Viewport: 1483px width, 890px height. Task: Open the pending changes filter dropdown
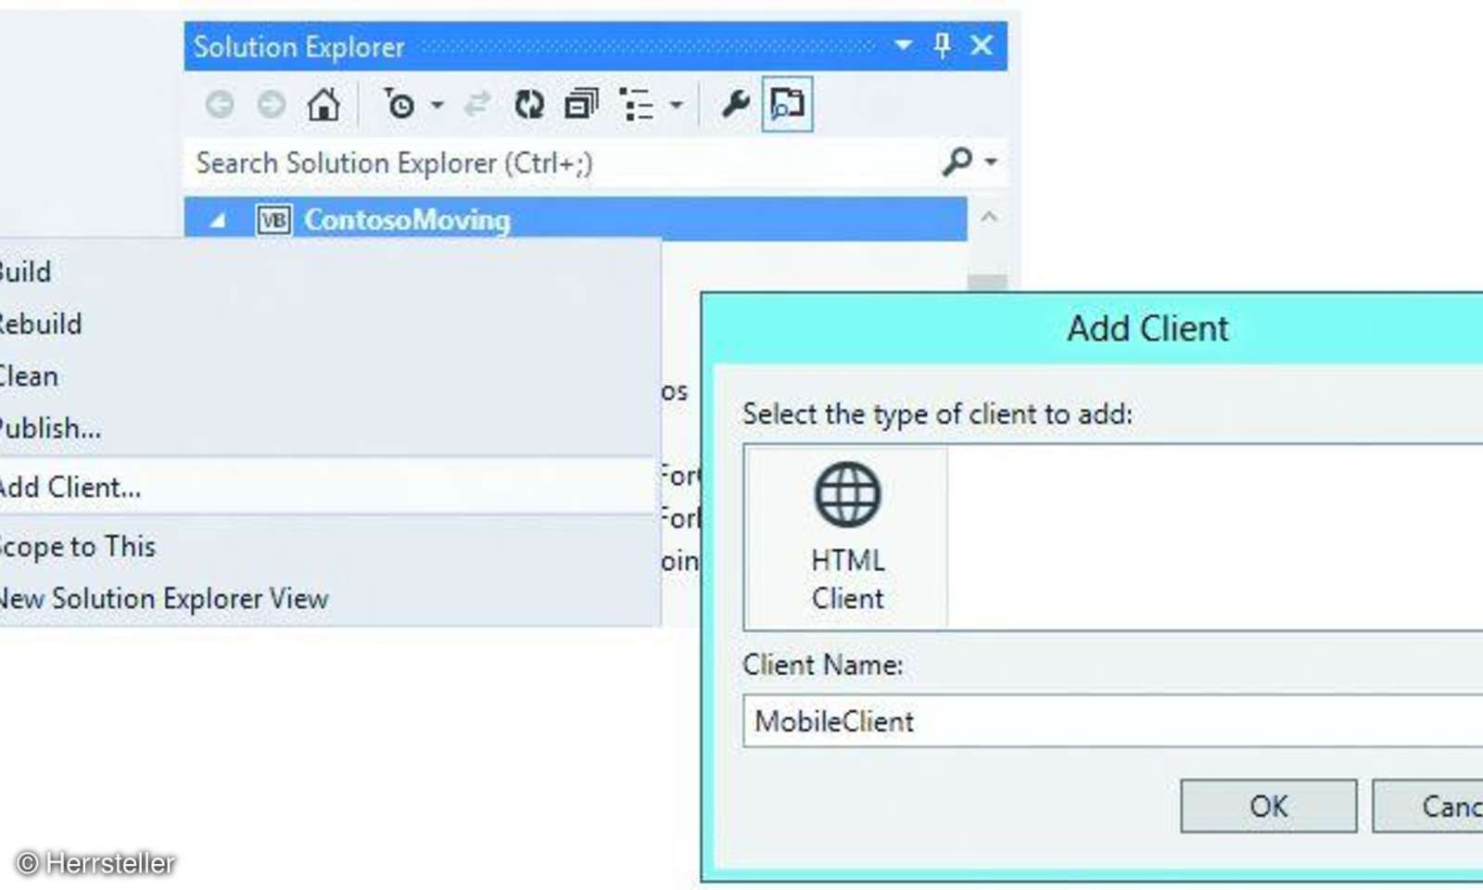437,104
